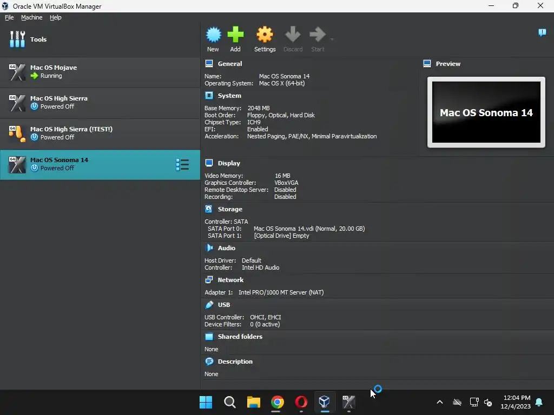The image size is (554, 415).
Task: Launch Opera browser from taskbar
Action: (x=301, y=402)
